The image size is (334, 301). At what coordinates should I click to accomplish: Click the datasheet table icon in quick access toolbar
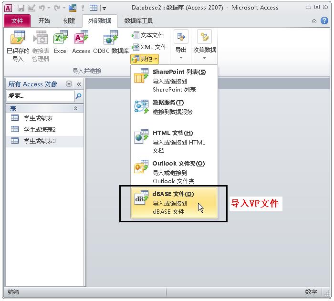click(x=94, y=8)
